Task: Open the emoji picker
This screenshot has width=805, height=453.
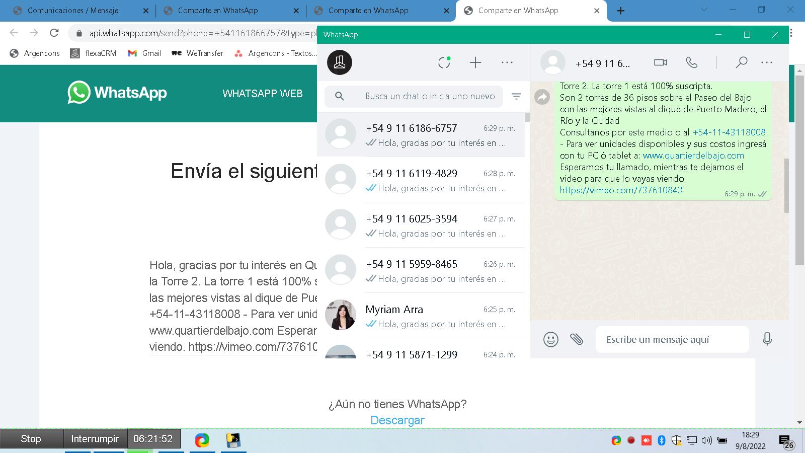Action: [x=551, y=339]
